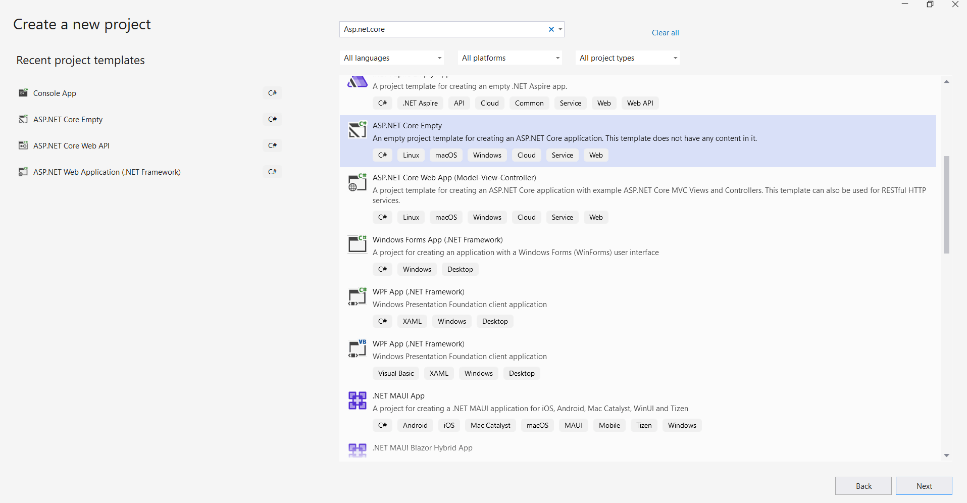Click the VB WPF App template icon

point(358,348)
